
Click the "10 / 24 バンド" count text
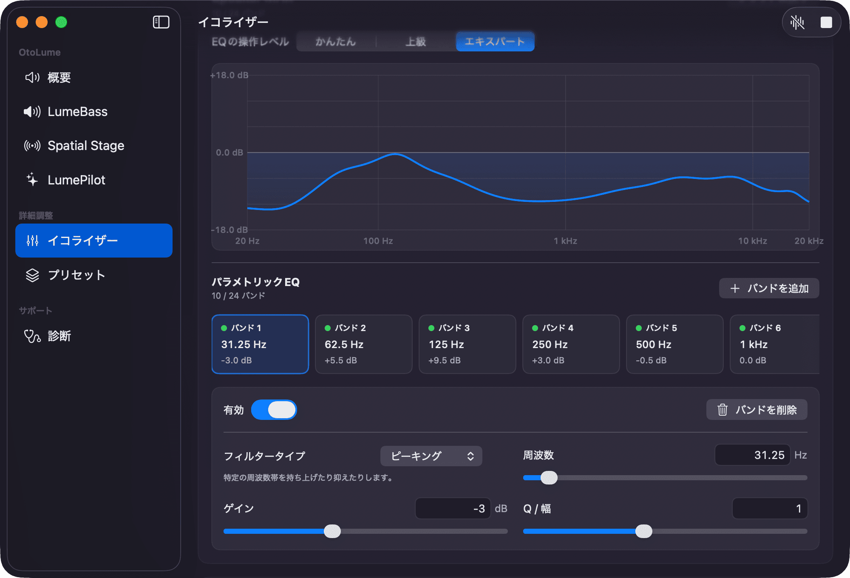tap(238, 296)
